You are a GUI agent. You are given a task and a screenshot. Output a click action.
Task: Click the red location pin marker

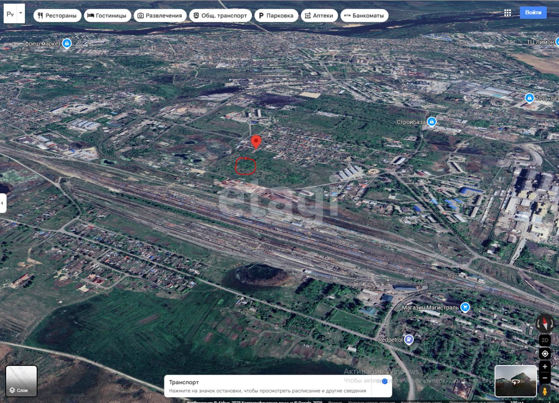(x=256, y=142)
